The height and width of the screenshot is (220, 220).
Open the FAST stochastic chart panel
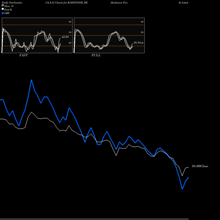(37, 35)
